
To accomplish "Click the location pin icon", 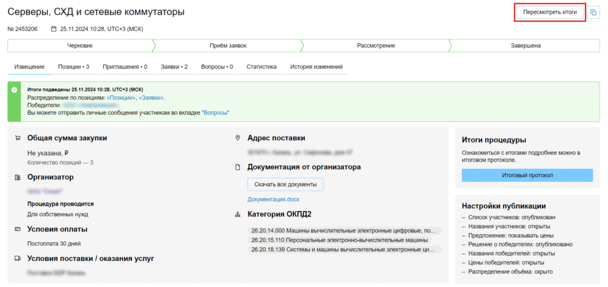I will [x=237, y=138].
